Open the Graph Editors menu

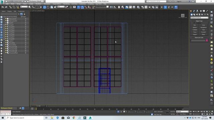[57, 4]
